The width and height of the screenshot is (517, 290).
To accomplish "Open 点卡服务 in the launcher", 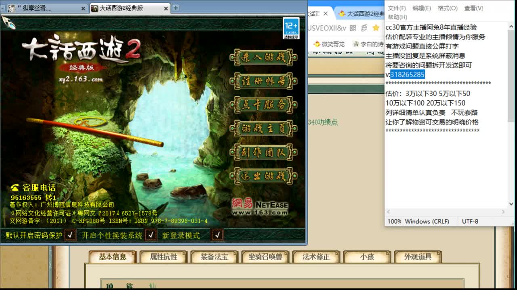I will pyautogui.click(x=264, y=105).
